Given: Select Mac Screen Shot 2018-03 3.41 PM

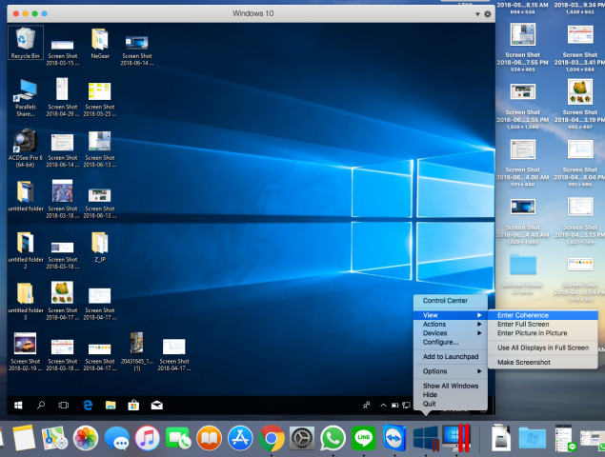Looking at the screenshot, I should pyautogui.click(x=580, y=34).
